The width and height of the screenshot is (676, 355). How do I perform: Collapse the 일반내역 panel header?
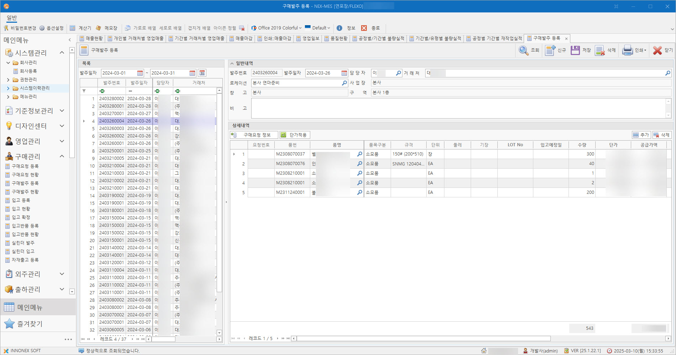pyautogui.click(x=232, y=64)
